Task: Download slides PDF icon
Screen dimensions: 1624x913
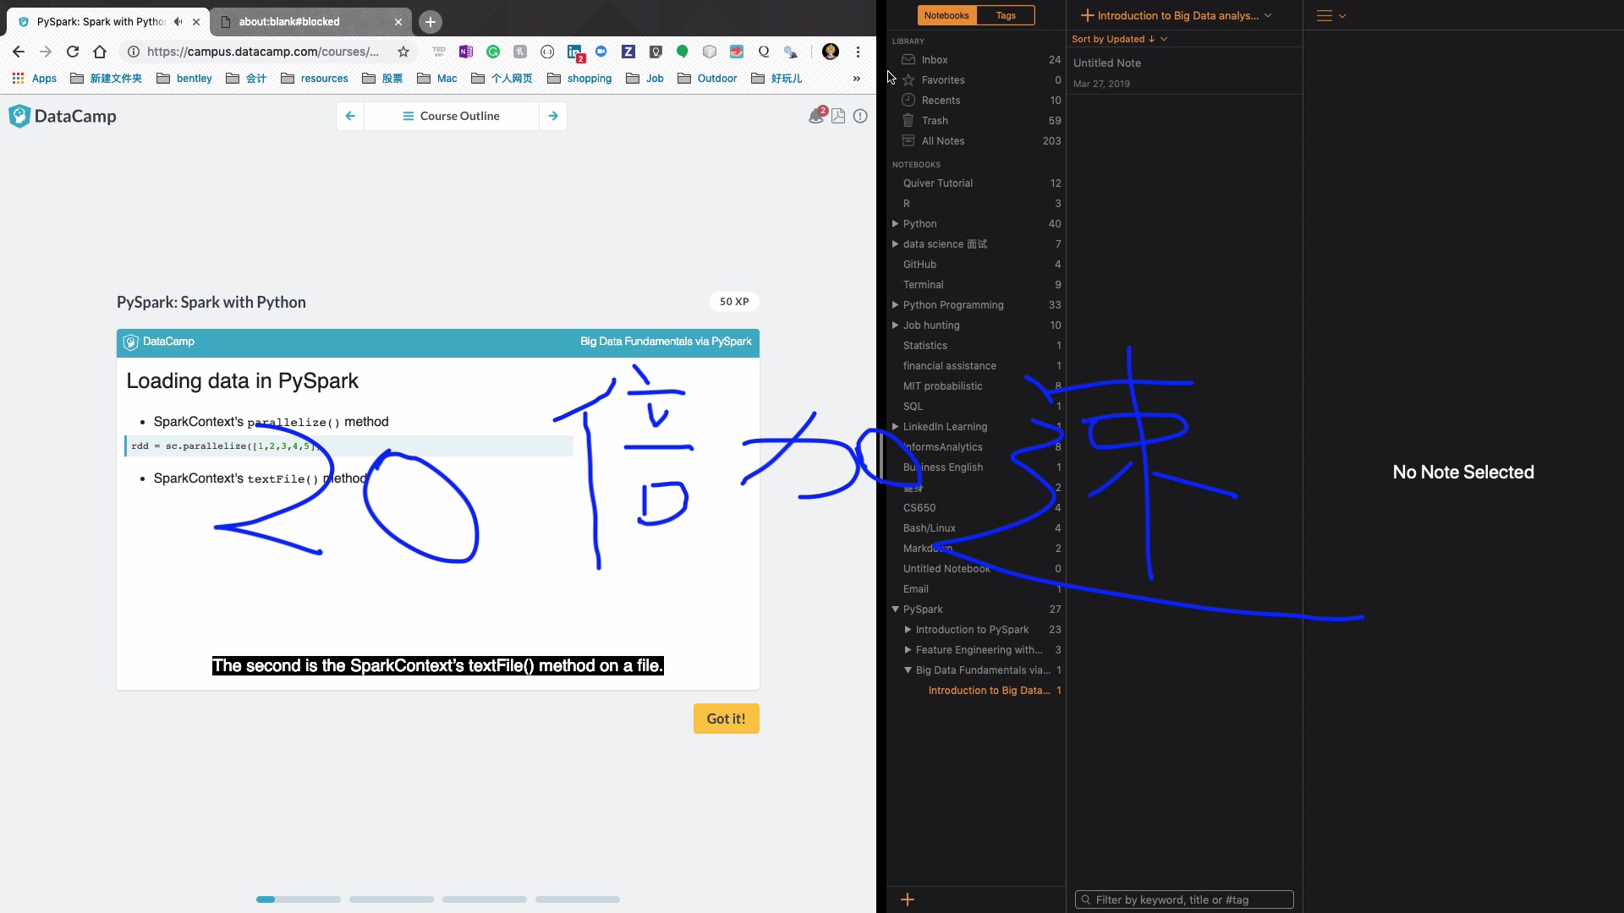Action: [x=838, y=116]
